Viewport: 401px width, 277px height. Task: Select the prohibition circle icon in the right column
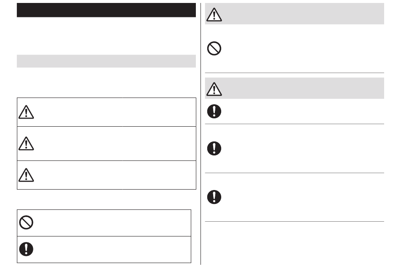(214, 48)
